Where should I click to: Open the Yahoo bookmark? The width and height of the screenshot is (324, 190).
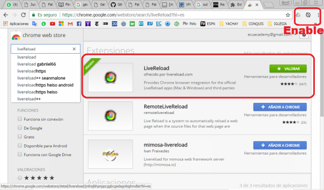pyautogui.click(x=88, y=24)
